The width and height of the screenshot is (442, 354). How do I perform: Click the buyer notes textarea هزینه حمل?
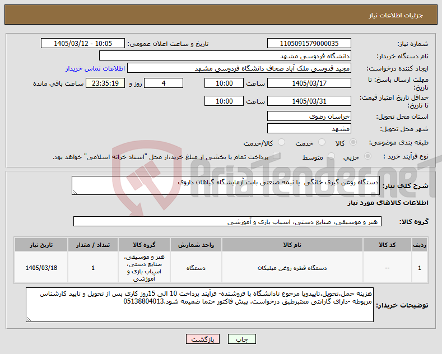point(199,305)
